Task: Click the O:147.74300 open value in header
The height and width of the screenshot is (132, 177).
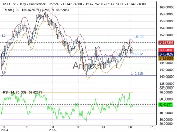Action: point(72,4)
